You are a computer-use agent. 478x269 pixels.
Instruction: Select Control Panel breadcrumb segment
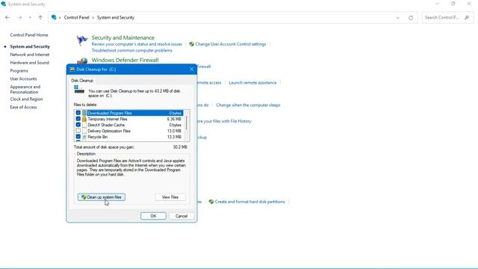[x=76, y=18]
